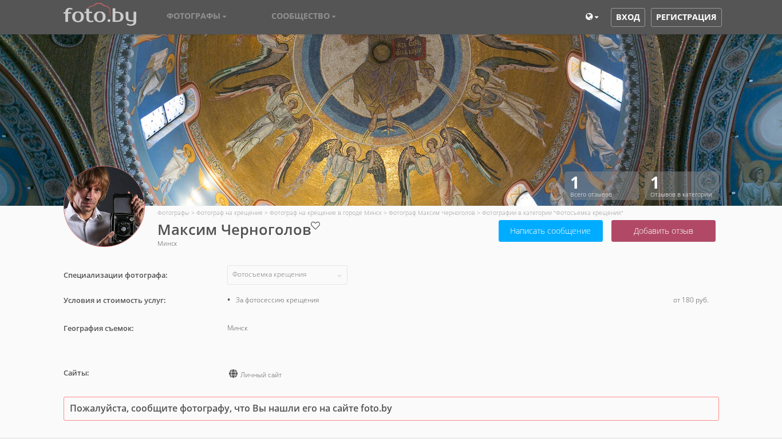Click the Сайты label
This screenshot has height=439, width=782.
click(76, 373)
